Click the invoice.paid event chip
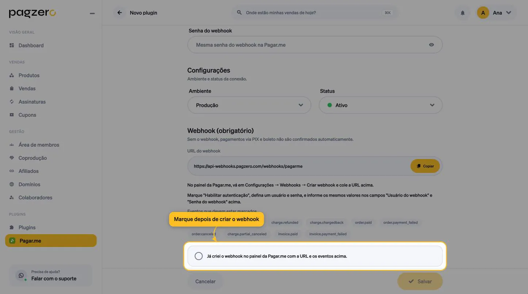 tap(288, 234)
